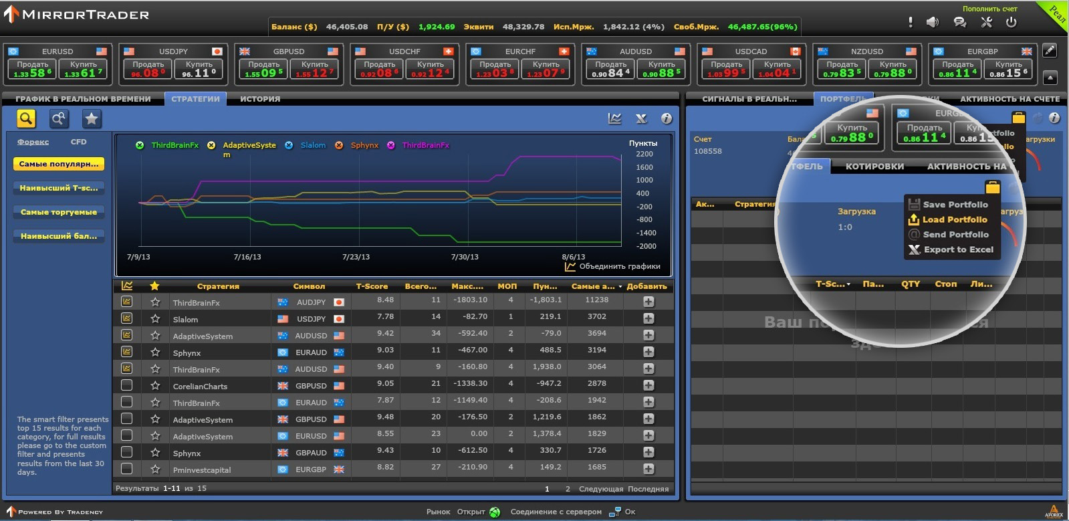The image size is (1069, 521).
Task: Add ThirdBrainFx AUDJPY strategy with plus
Action: click(648, 302)
